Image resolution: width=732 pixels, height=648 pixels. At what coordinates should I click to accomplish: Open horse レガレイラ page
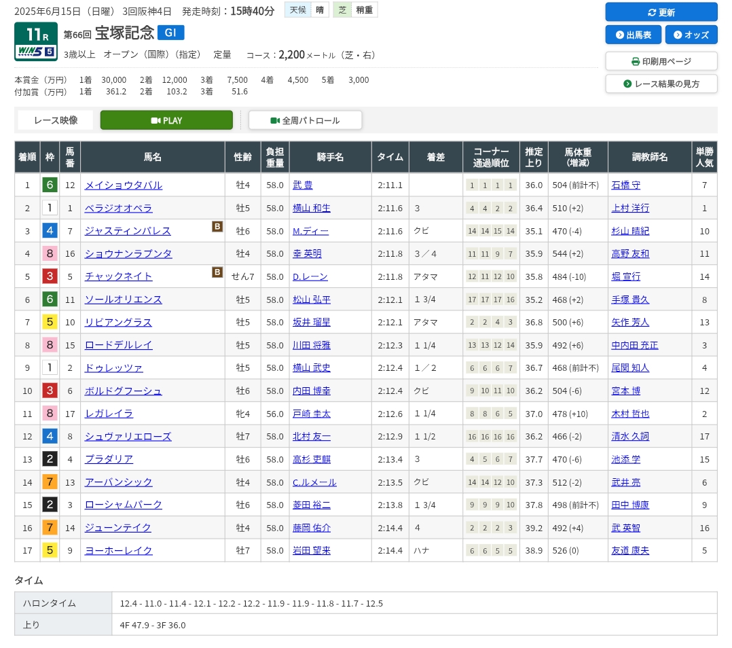[109, 414]
